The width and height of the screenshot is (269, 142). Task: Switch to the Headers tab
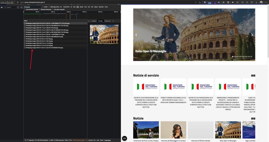point(94,21)
